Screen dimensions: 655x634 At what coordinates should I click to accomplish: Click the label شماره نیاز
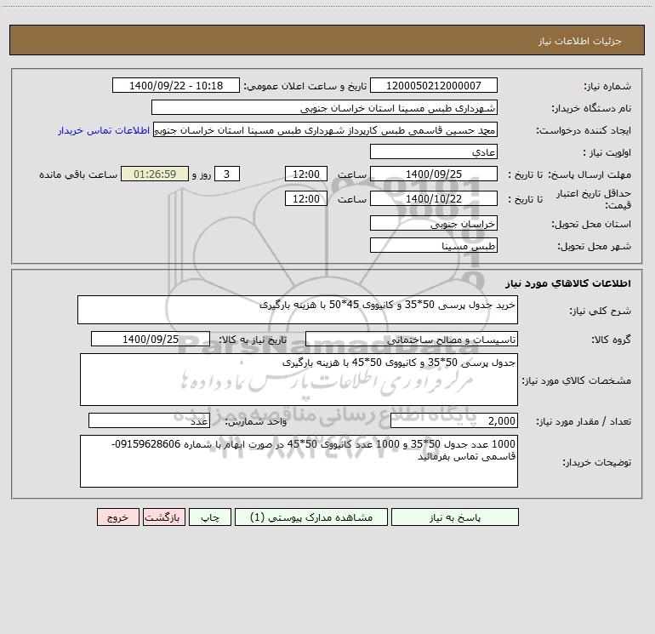(607, 87)
